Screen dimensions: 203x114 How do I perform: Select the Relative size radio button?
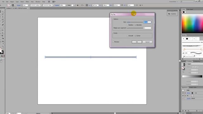pos(127,25)
